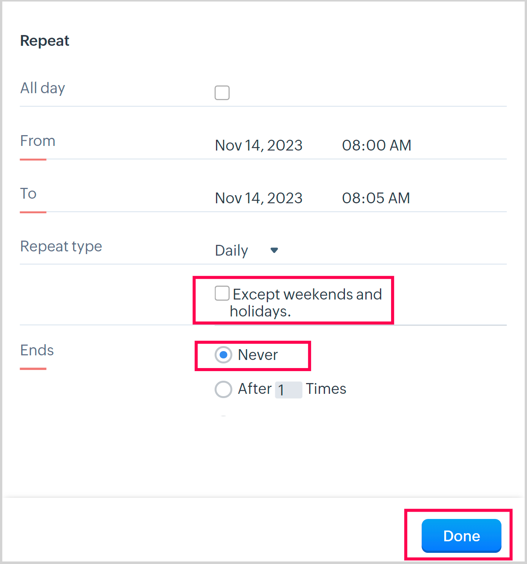The height and width of the screenshot is (564, 527).
Task: Select the Never ends radio button
Action: point(223,355)
